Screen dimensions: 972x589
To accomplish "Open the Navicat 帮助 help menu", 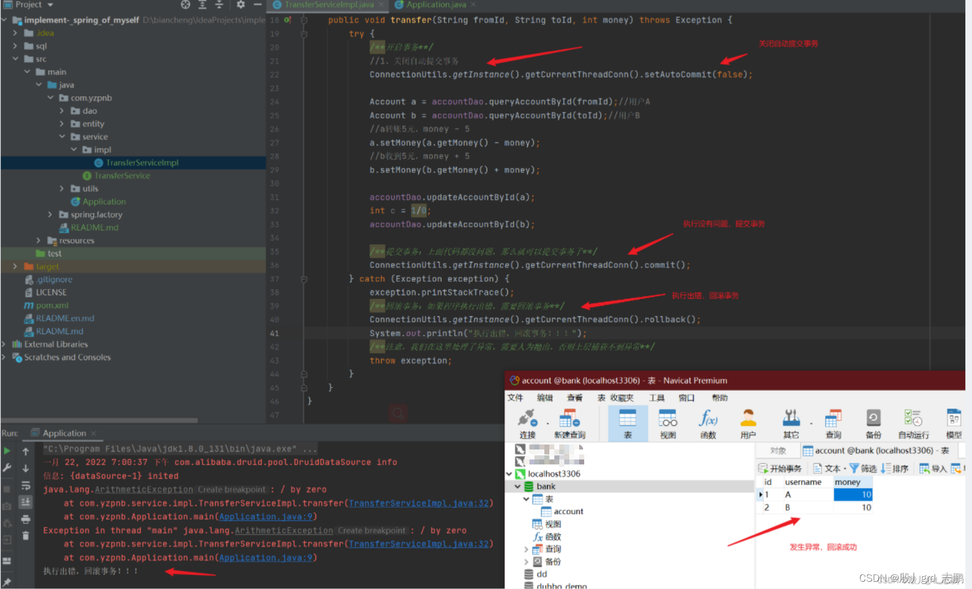I will point(720,397).
